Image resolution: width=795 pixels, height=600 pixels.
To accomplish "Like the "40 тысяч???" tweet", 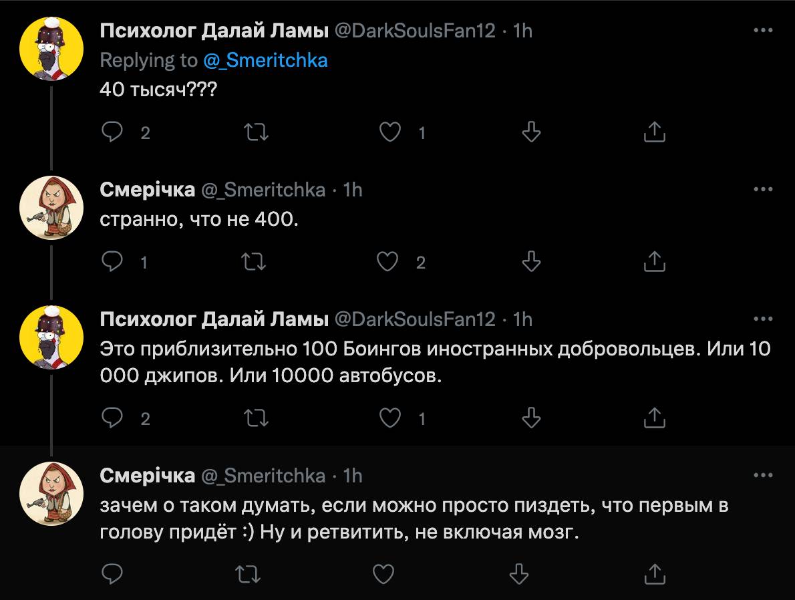I will [389, 132].
